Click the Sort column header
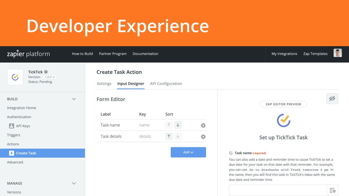The height and width of the screenshot is (196, 349). click(x=169, y=114)
